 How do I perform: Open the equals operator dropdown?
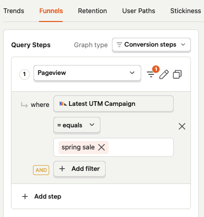point(77,125)
